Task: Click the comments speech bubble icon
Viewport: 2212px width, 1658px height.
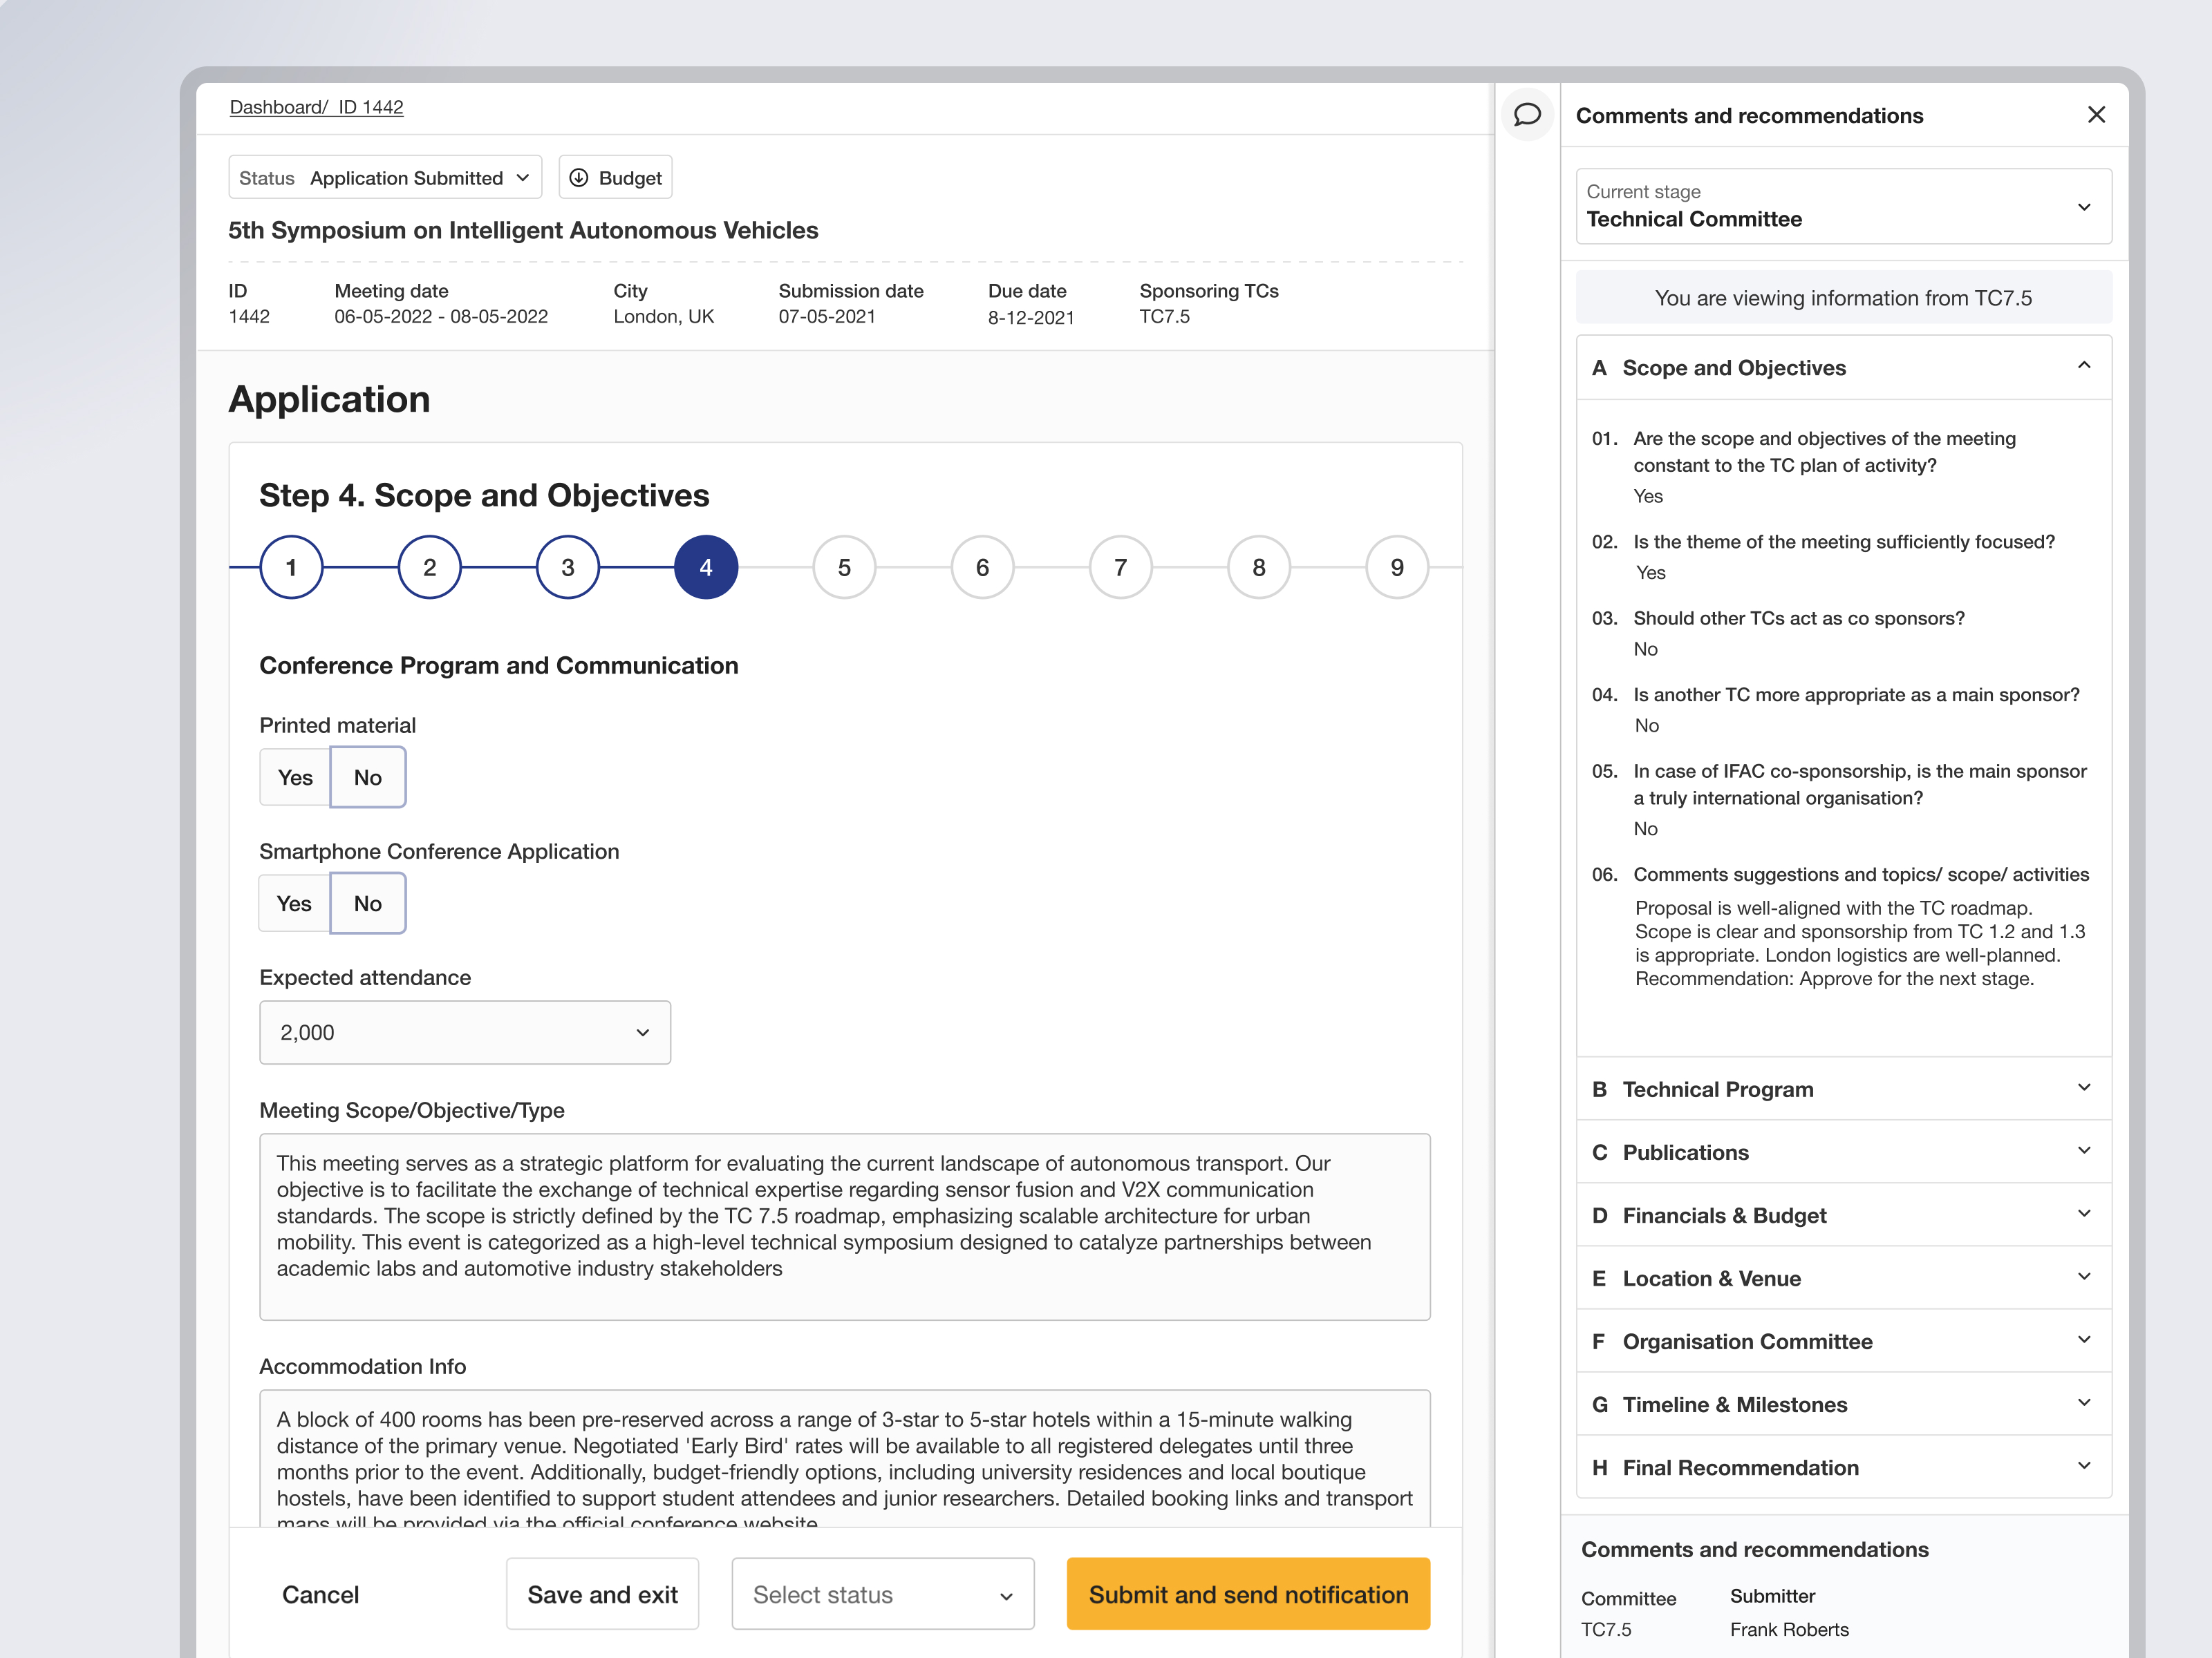Action: coord(1526,115)
